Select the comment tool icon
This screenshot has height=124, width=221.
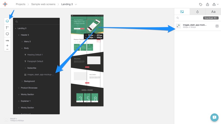pyautogui.click(x=7, y=34)
